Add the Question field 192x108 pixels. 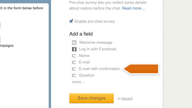(x=87, y=75)
